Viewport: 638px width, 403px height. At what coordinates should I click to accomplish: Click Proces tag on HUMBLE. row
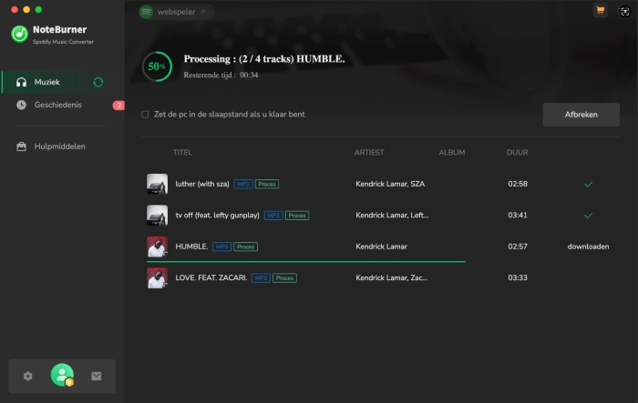click(245, 247)
